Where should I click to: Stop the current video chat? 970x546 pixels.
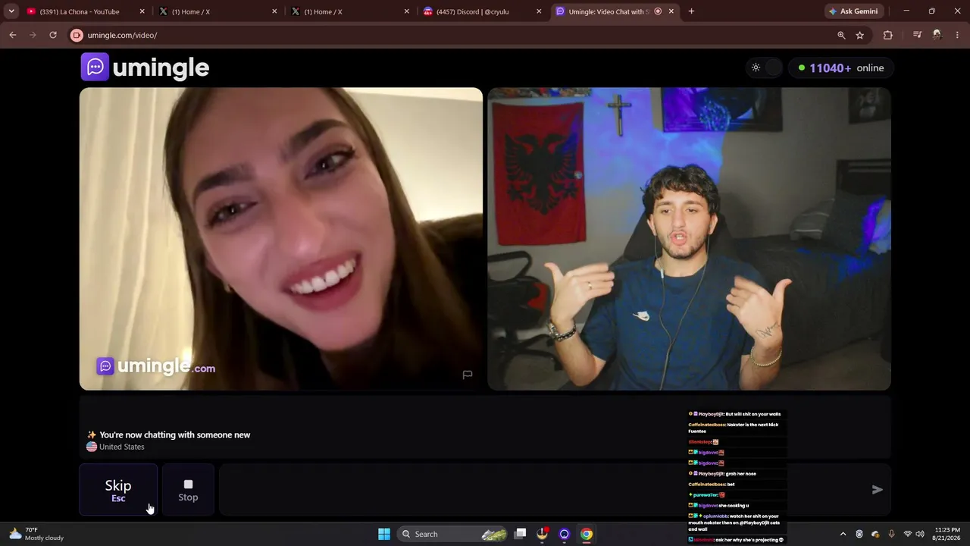click(188, 490)
